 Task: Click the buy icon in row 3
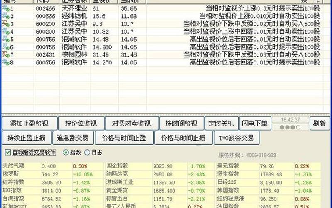(x=6, y=24)
